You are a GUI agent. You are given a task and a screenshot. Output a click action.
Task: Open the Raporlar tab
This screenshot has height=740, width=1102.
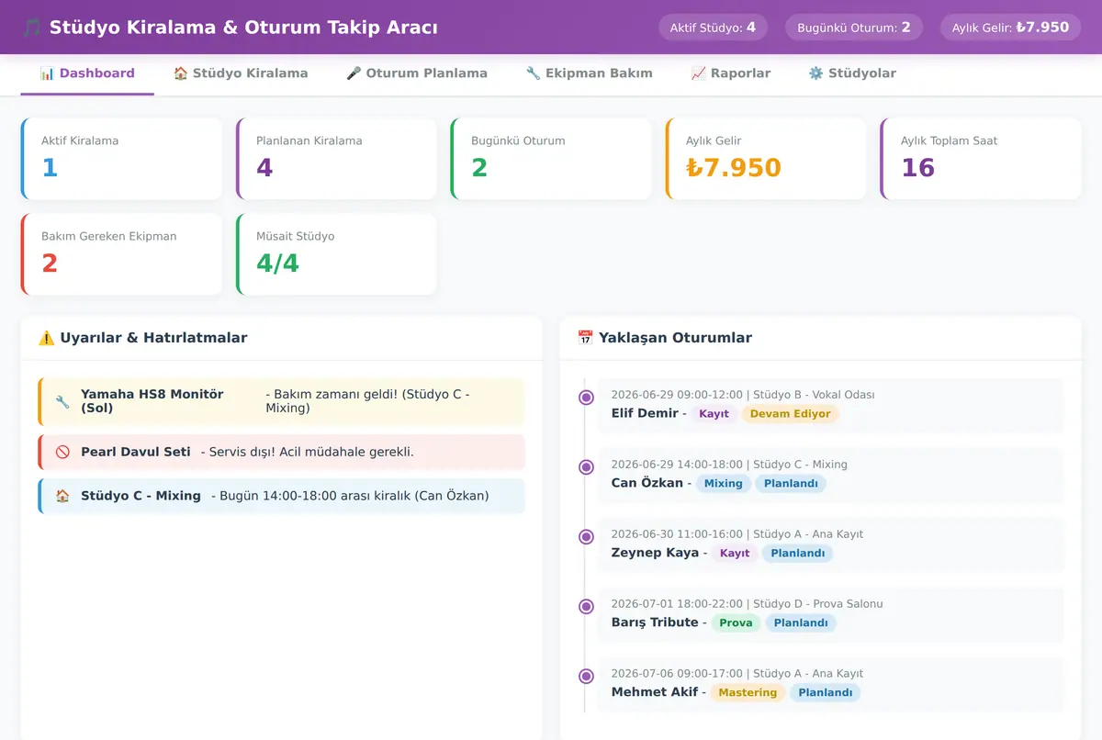[730, 73]
